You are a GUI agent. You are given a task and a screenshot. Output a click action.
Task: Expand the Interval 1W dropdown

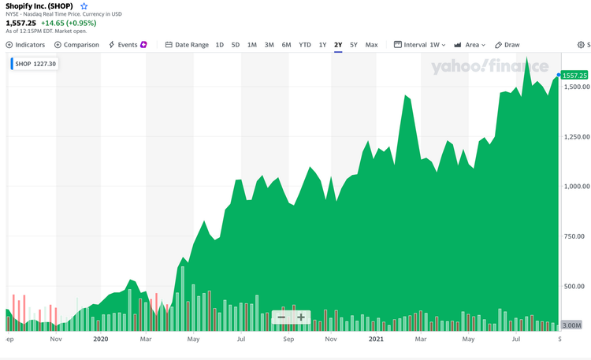420,45
